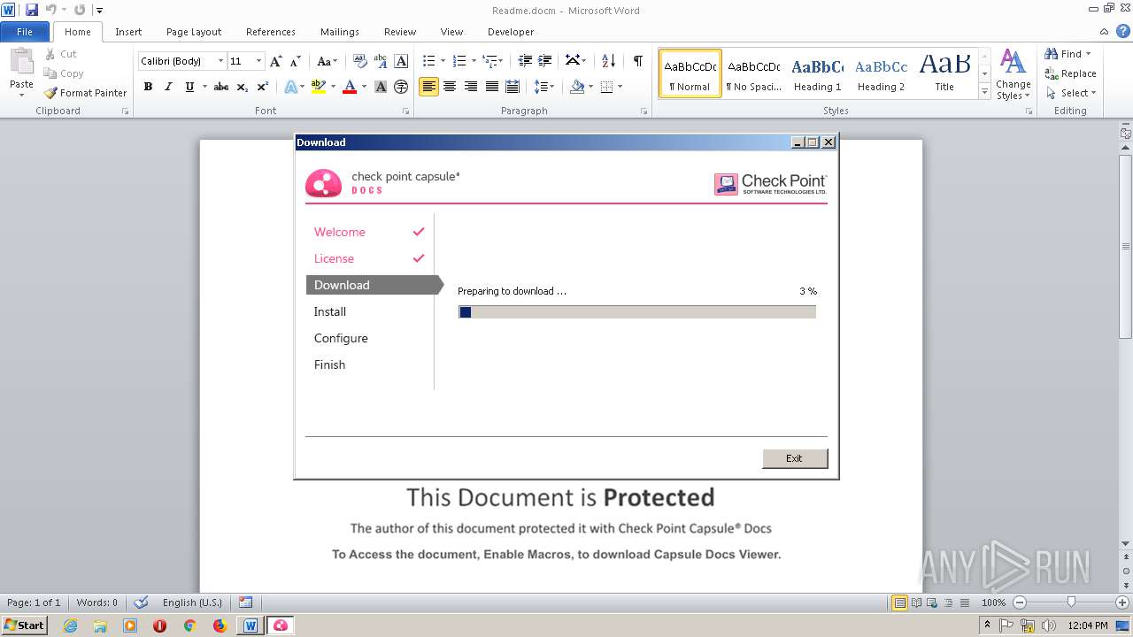Click spelling check status bar icon
The height and width of the screenshot is (637, 1133).
tap(141, 602)
